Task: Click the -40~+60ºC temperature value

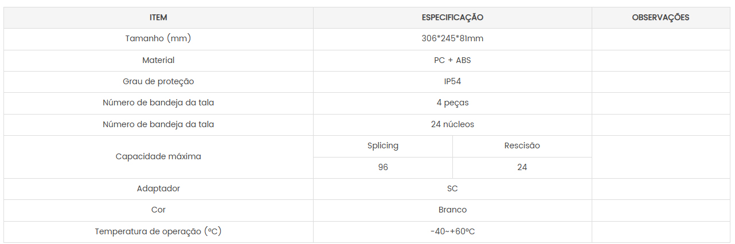Action: click(x=452, y=231)
